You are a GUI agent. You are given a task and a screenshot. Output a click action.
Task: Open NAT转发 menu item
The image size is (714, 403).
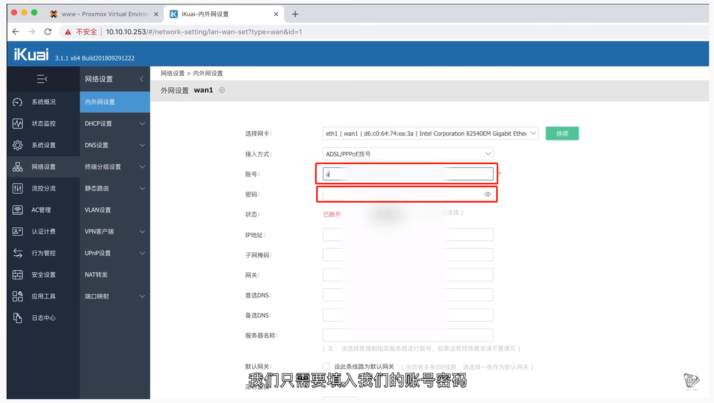click(115, 275)
